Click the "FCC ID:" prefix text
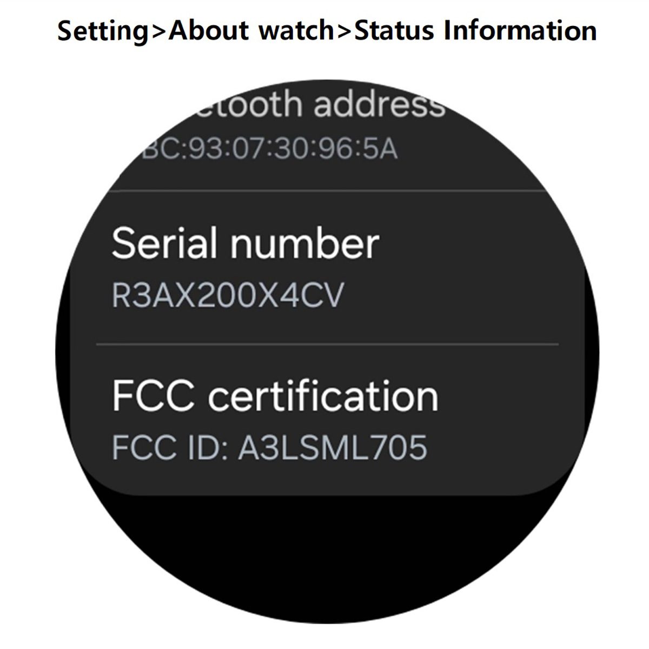 tap(169, 448)
